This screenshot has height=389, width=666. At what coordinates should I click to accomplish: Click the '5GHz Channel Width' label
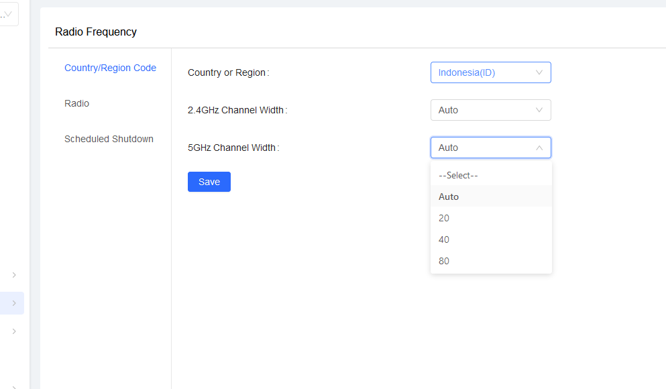pyautogui.click(x=233, y=148)
